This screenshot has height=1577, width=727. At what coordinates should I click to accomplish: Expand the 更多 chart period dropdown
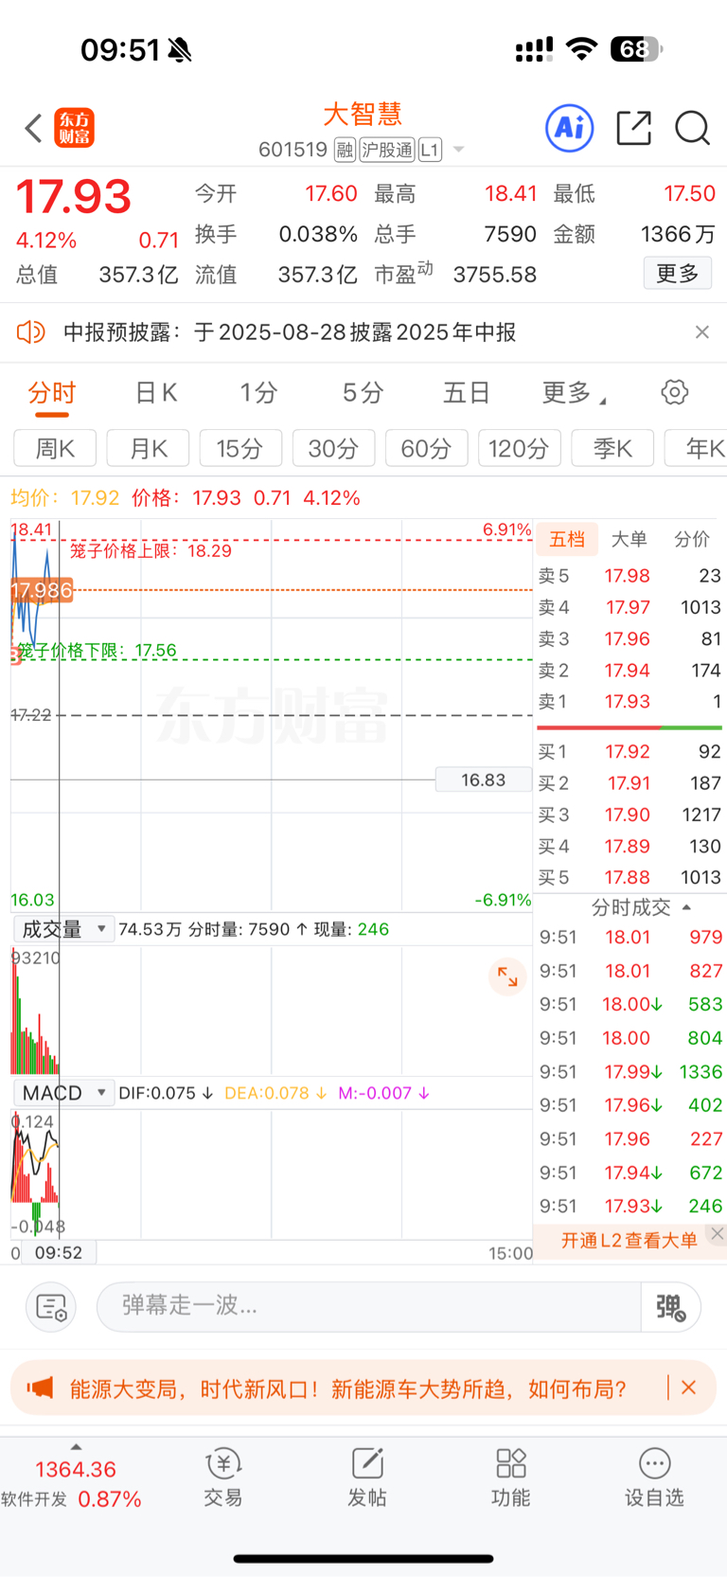(574, 393)
